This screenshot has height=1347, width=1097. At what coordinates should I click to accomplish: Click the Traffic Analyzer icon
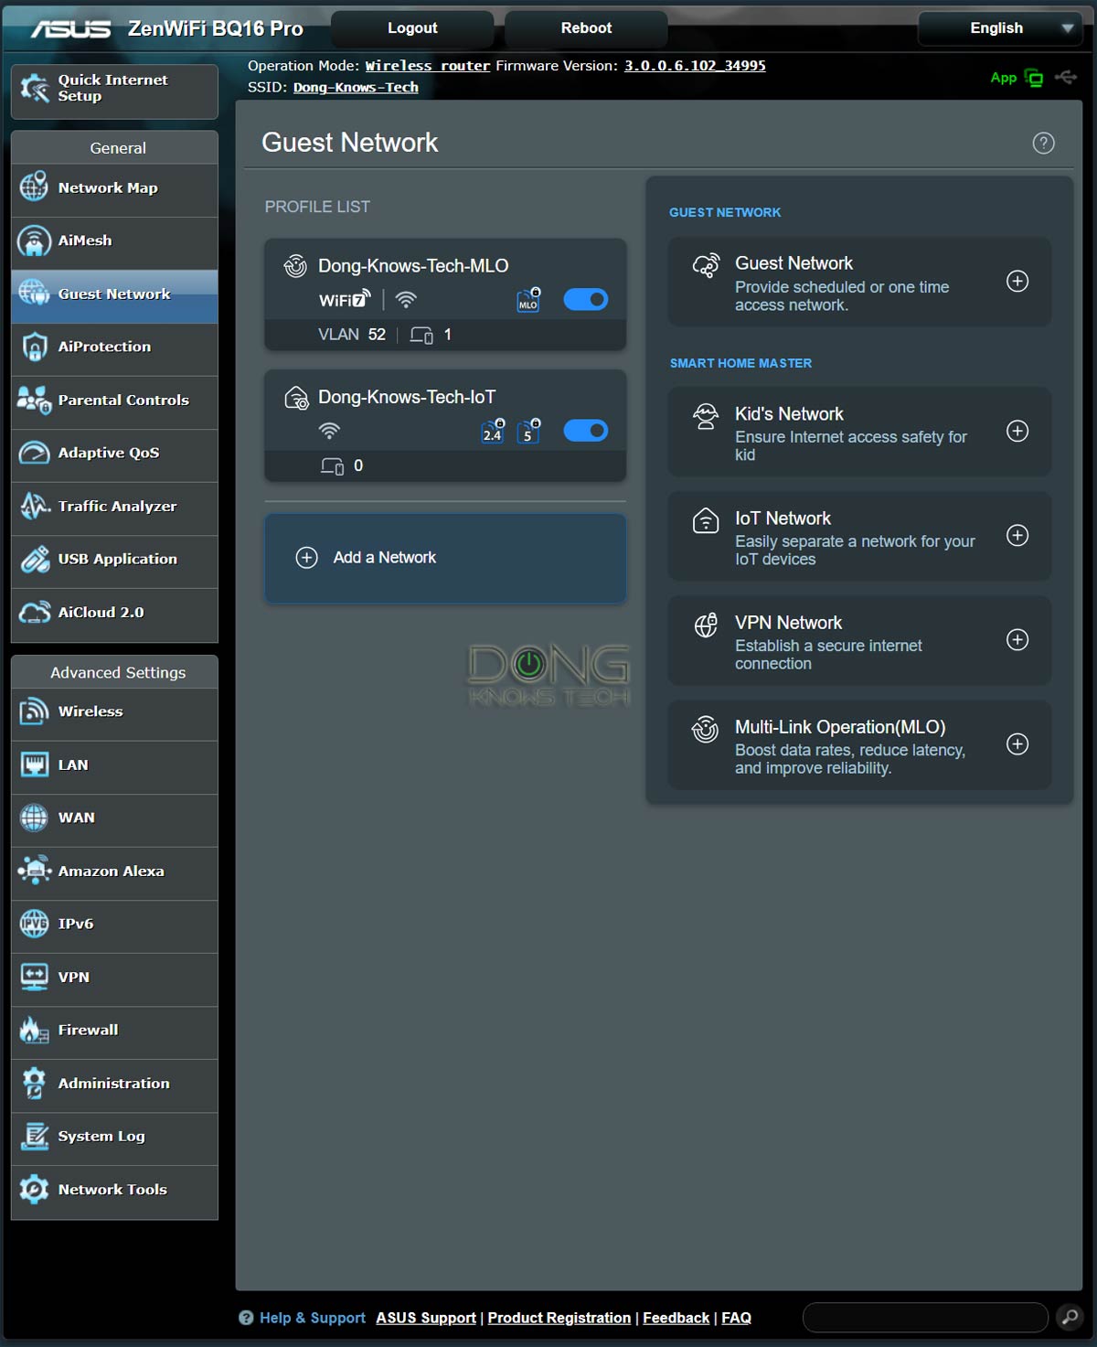(34, 506)
